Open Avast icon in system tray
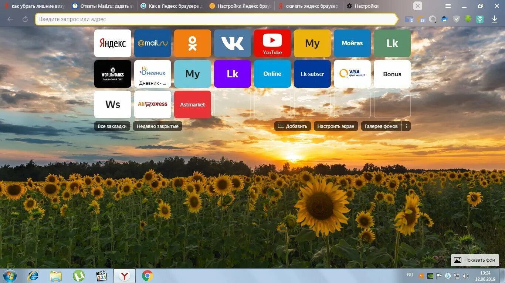505x283 pixels. [421, 276]
